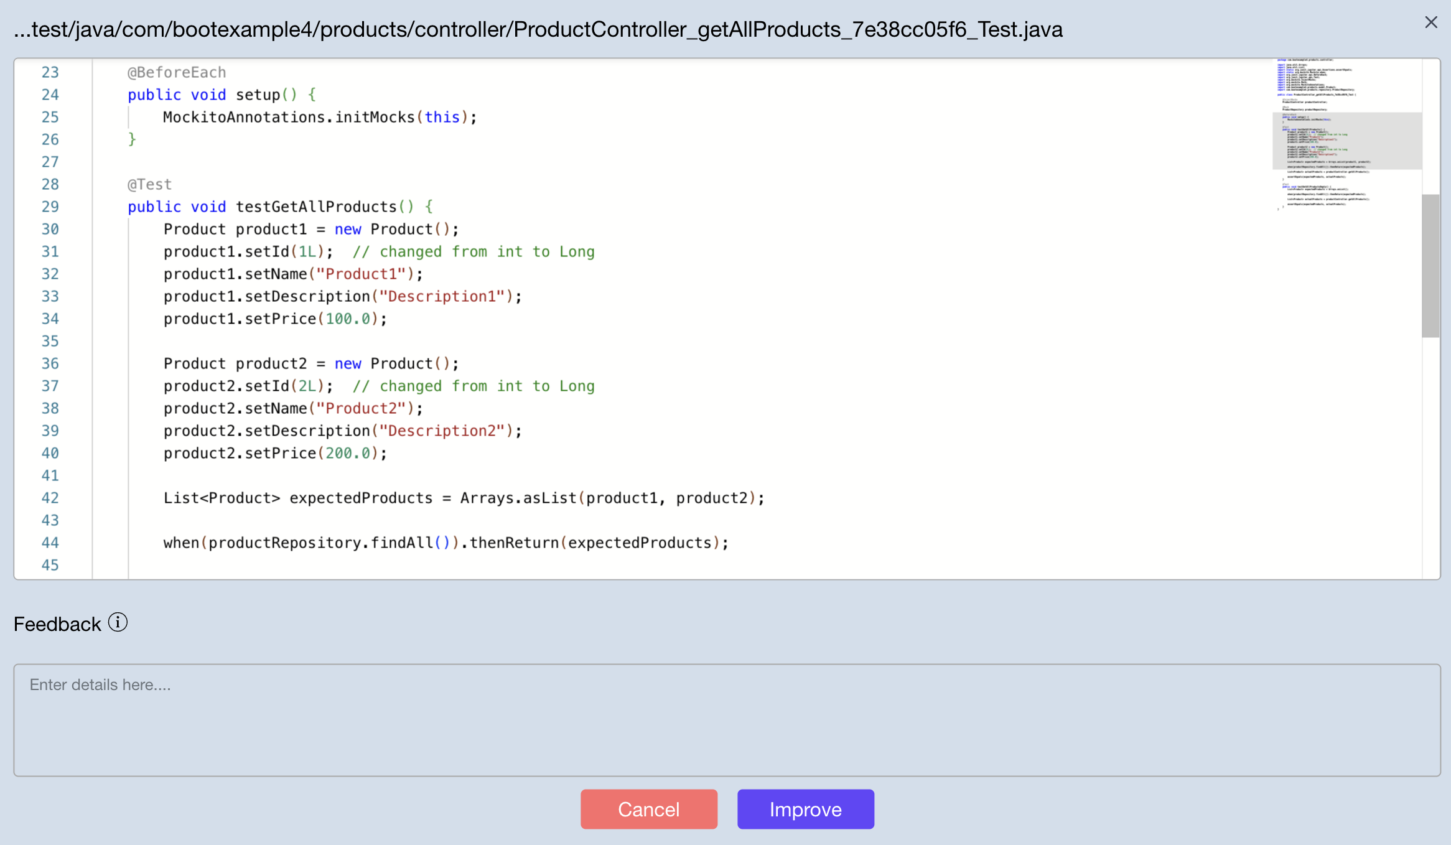Click the Improve button
The width and height of the screenshot is (1451, 845).
pyautogui.click(x=805, y=809)
